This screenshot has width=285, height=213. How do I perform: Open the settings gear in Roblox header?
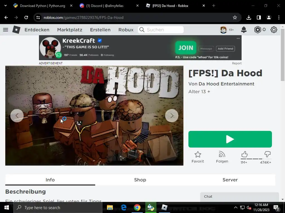tap(274, 30)
